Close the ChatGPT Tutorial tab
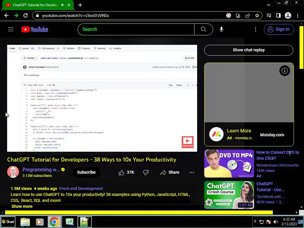 [69, 5]
